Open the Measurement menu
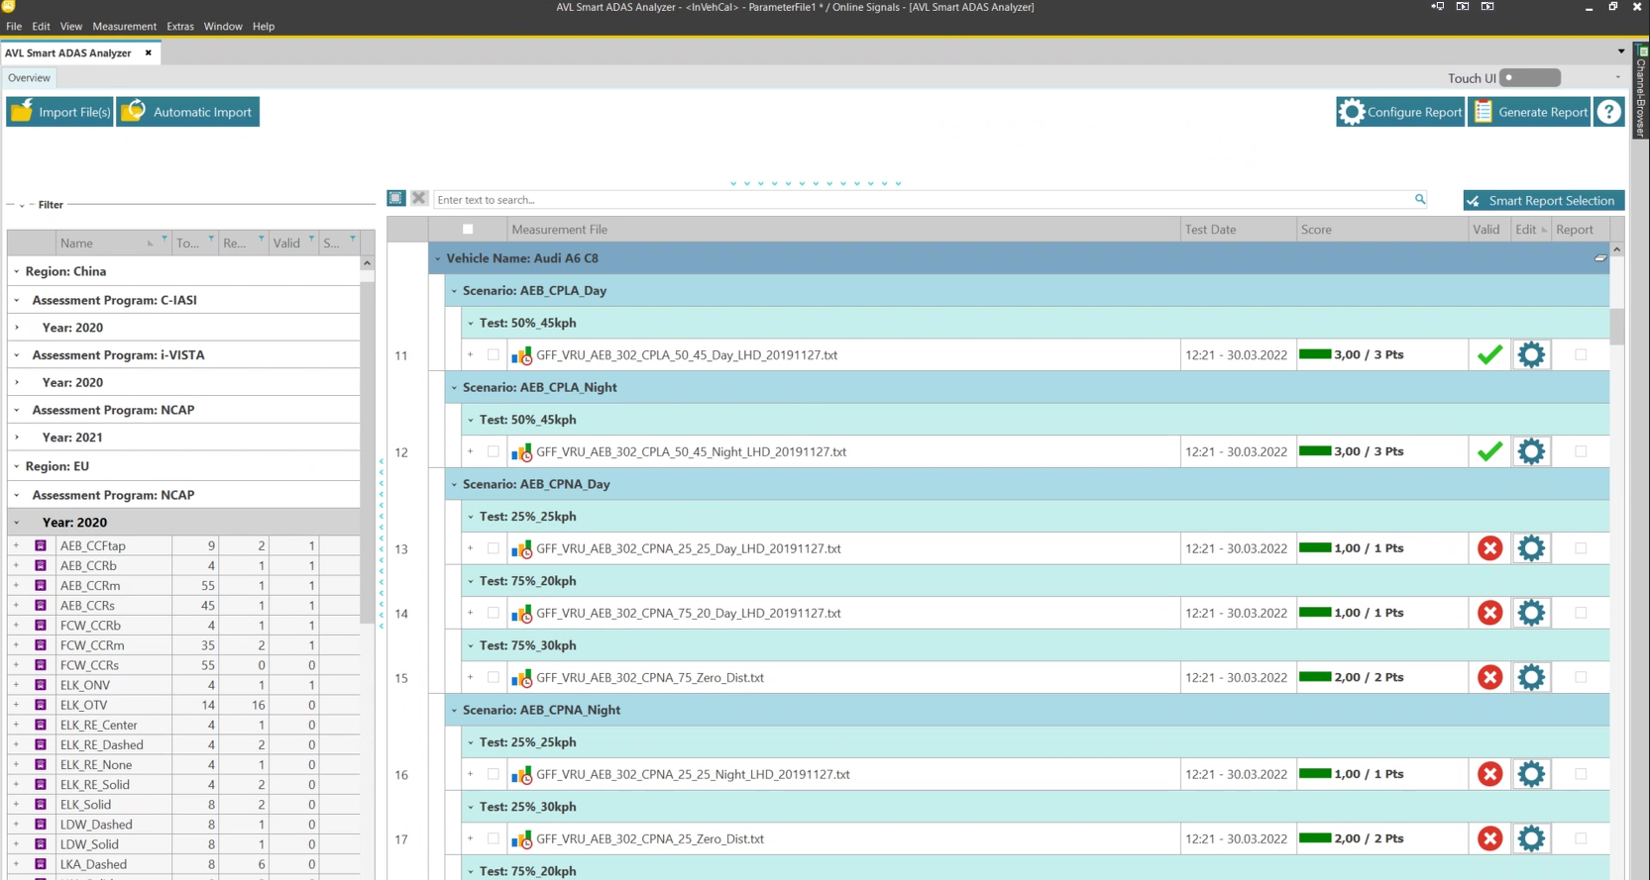 coord(124,26)
